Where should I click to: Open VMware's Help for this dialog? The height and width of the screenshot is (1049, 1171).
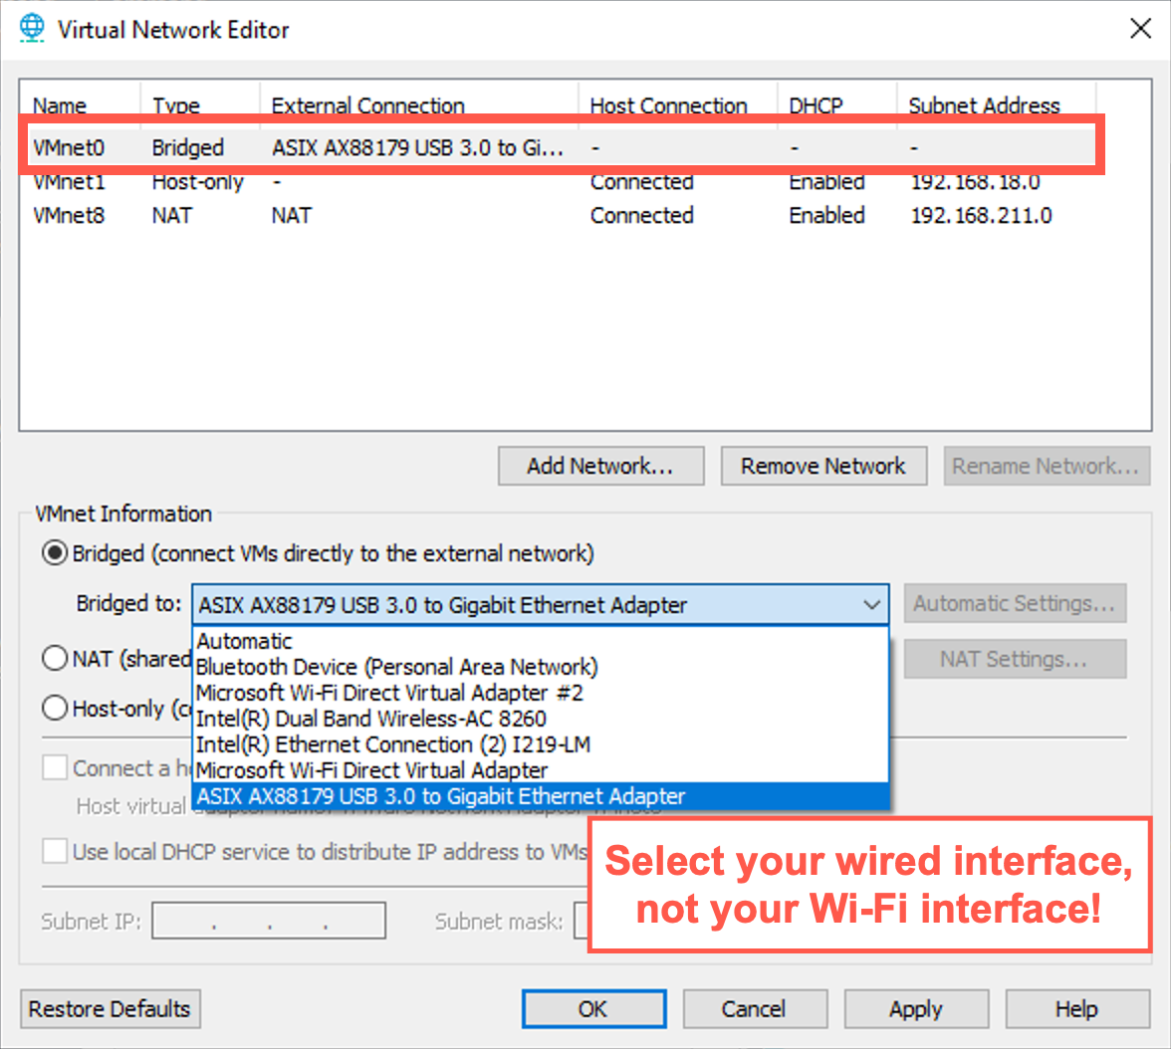pyautogui.click(x=1076, y=1008)
